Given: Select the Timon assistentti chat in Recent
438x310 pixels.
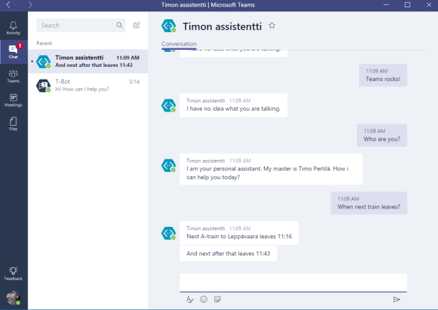Looking at the screenshot, I should (88, 61).
